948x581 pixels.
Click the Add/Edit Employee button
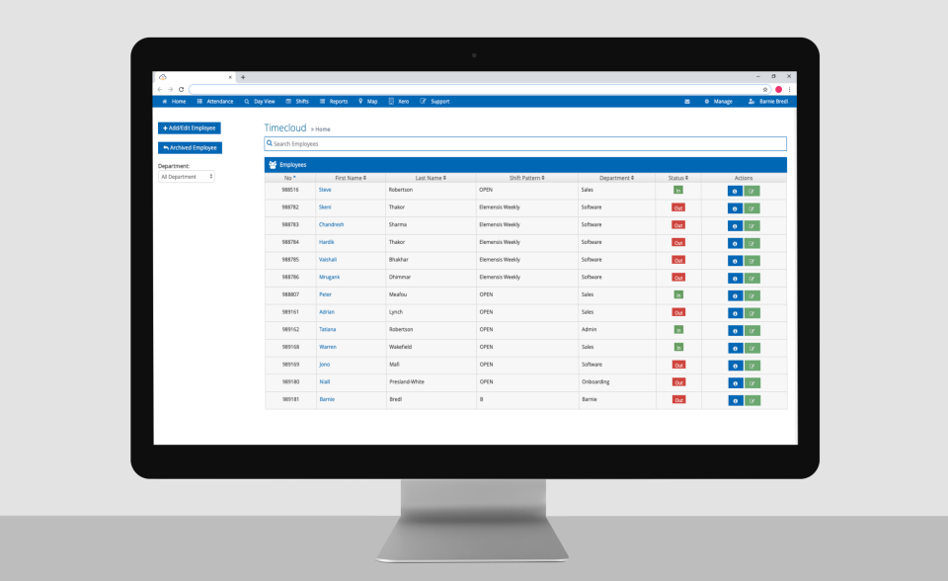190,128
